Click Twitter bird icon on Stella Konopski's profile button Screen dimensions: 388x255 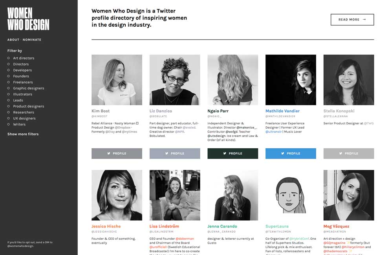(x=340, y=153)
